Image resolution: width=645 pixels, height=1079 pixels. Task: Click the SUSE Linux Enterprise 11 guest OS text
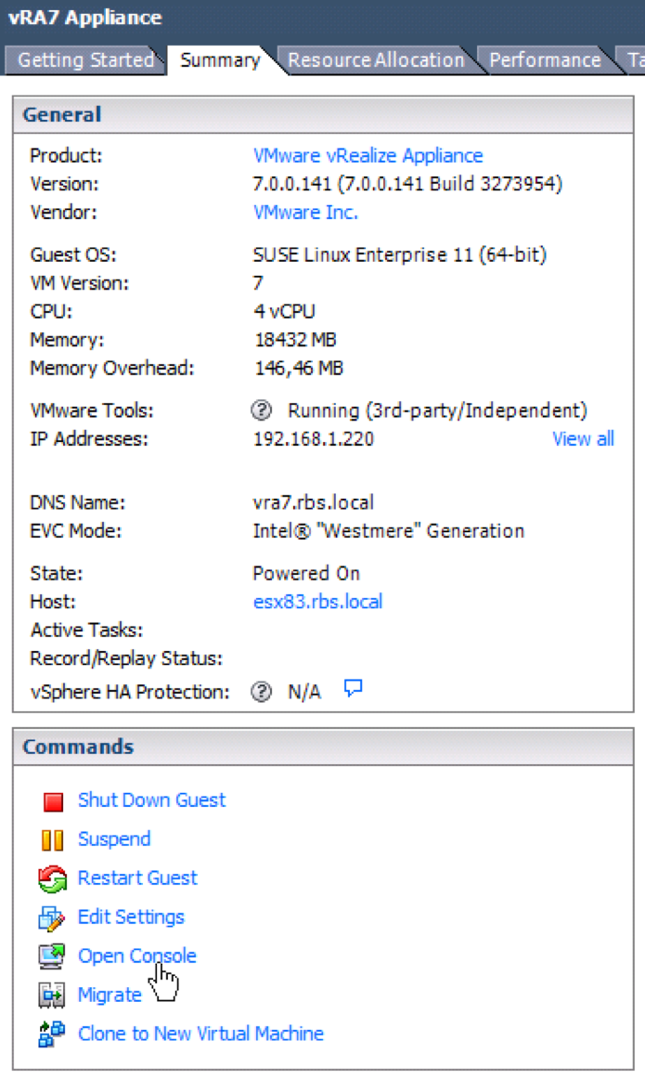[399, 254]
